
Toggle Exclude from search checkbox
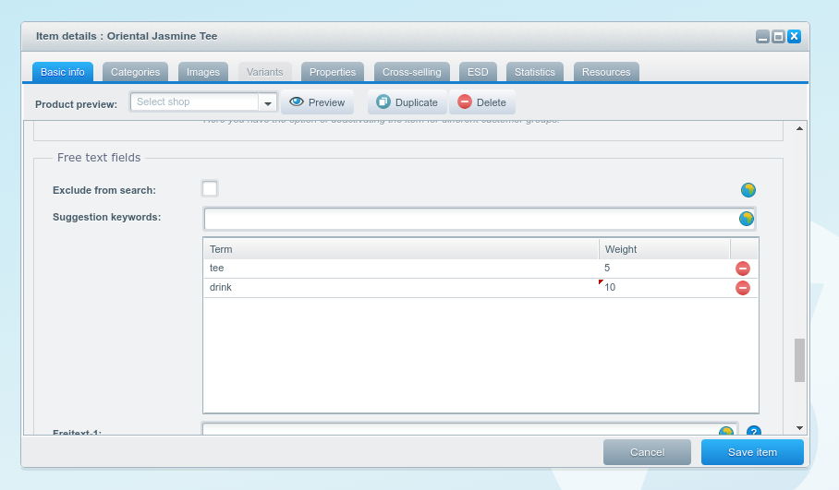pyautogui.click(x=210, y=189)
